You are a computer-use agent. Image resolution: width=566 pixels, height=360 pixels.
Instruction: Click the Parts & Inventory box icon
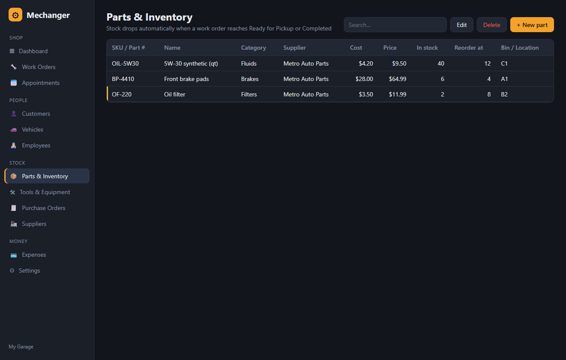(x=13, y=176)
